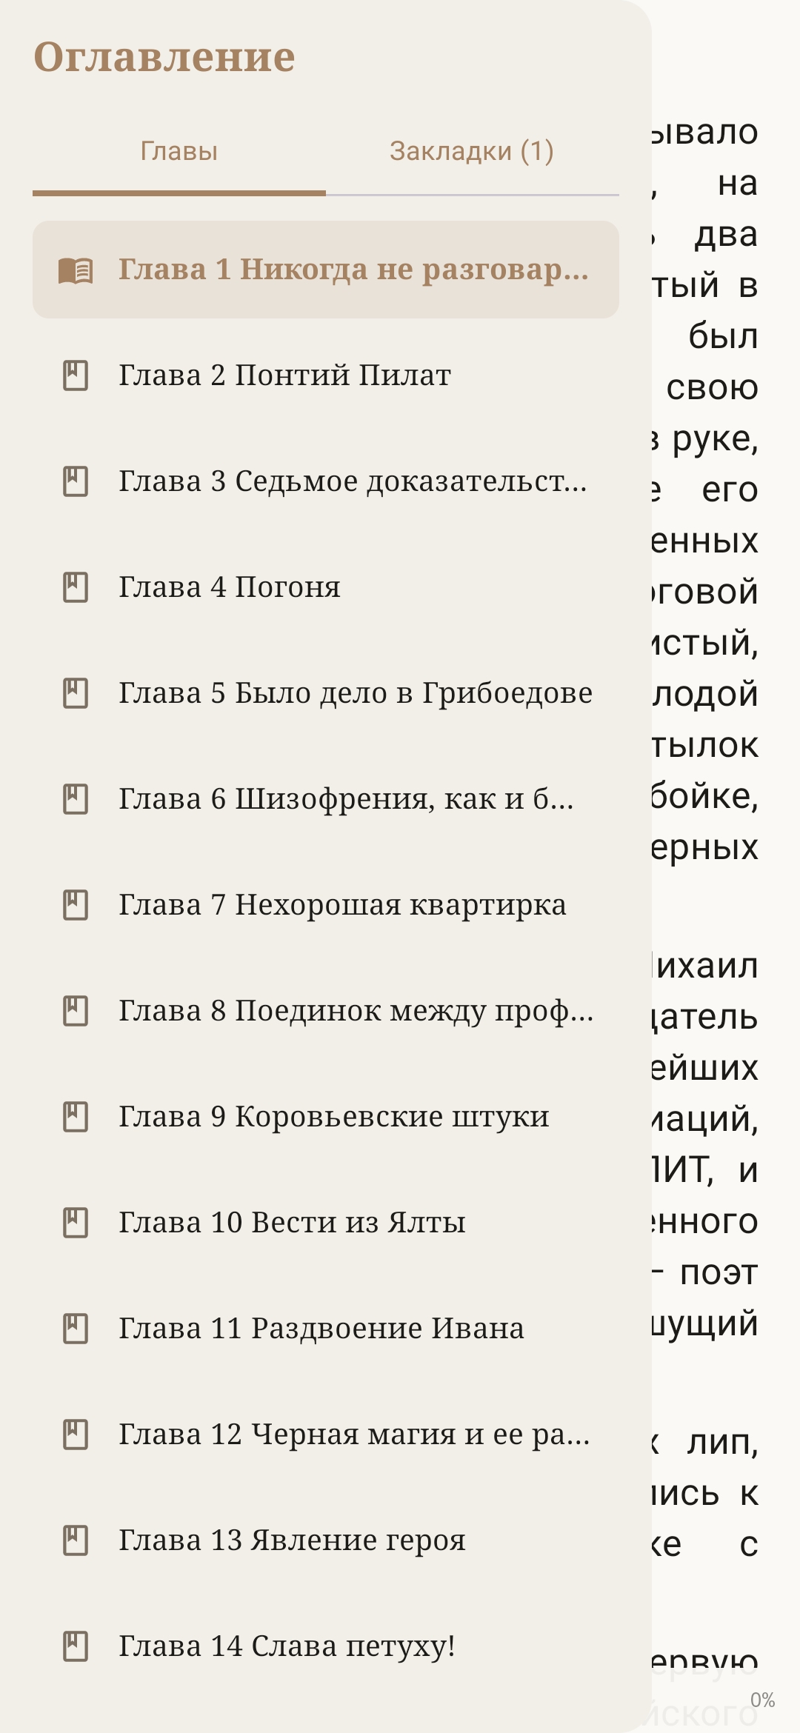Click the 0% reading progress indicator

pyautogui.click(x=762, y=1700)
